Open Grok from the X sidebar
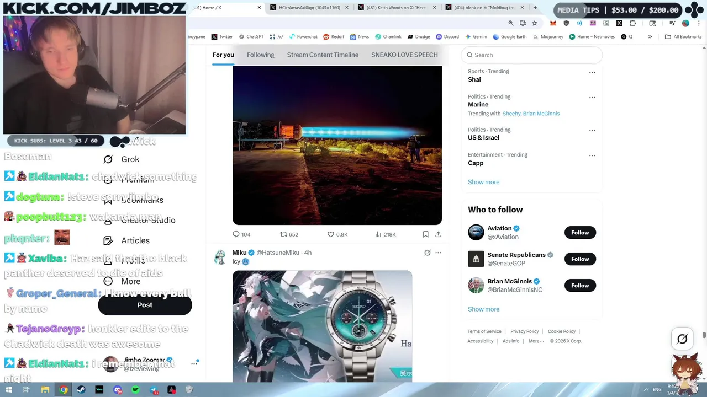 click(x=122, y=159)
